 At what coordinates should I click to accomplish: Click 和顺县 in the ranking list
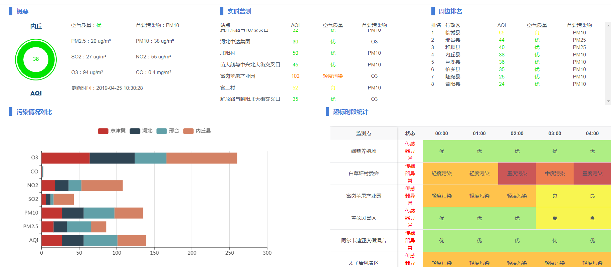[453, 47]
